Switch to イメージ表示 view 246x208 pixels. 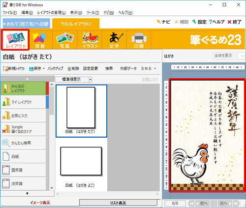point(40,203)
